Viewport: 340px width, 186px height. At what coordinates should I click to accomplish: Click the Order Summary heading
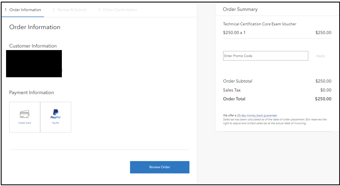[x=240, y=9]
